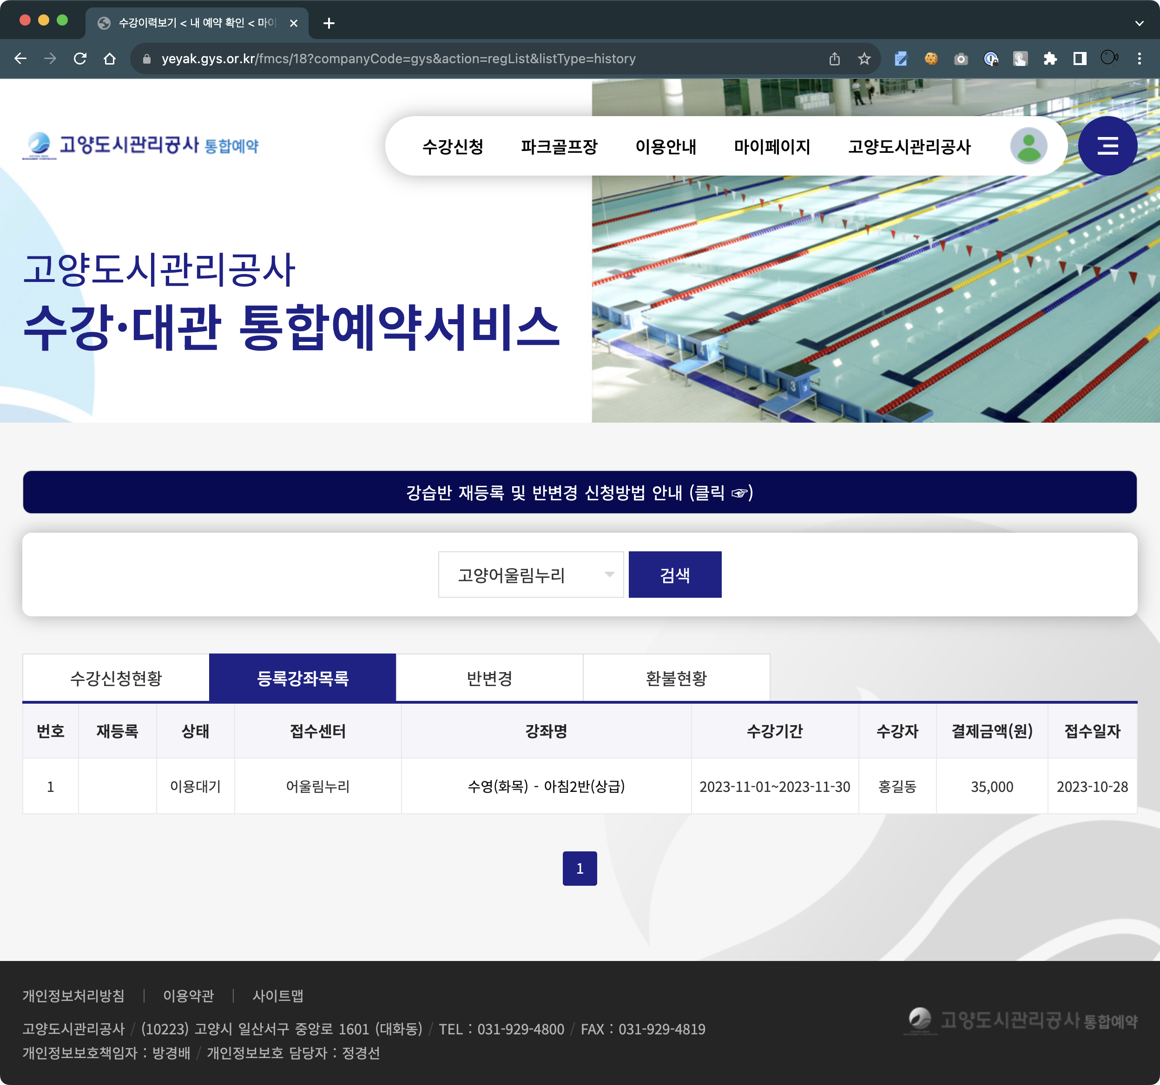Click the lock icon in address bar
The width and height of the screenshot is (1160, 1085).
click(x=147, y=59)
